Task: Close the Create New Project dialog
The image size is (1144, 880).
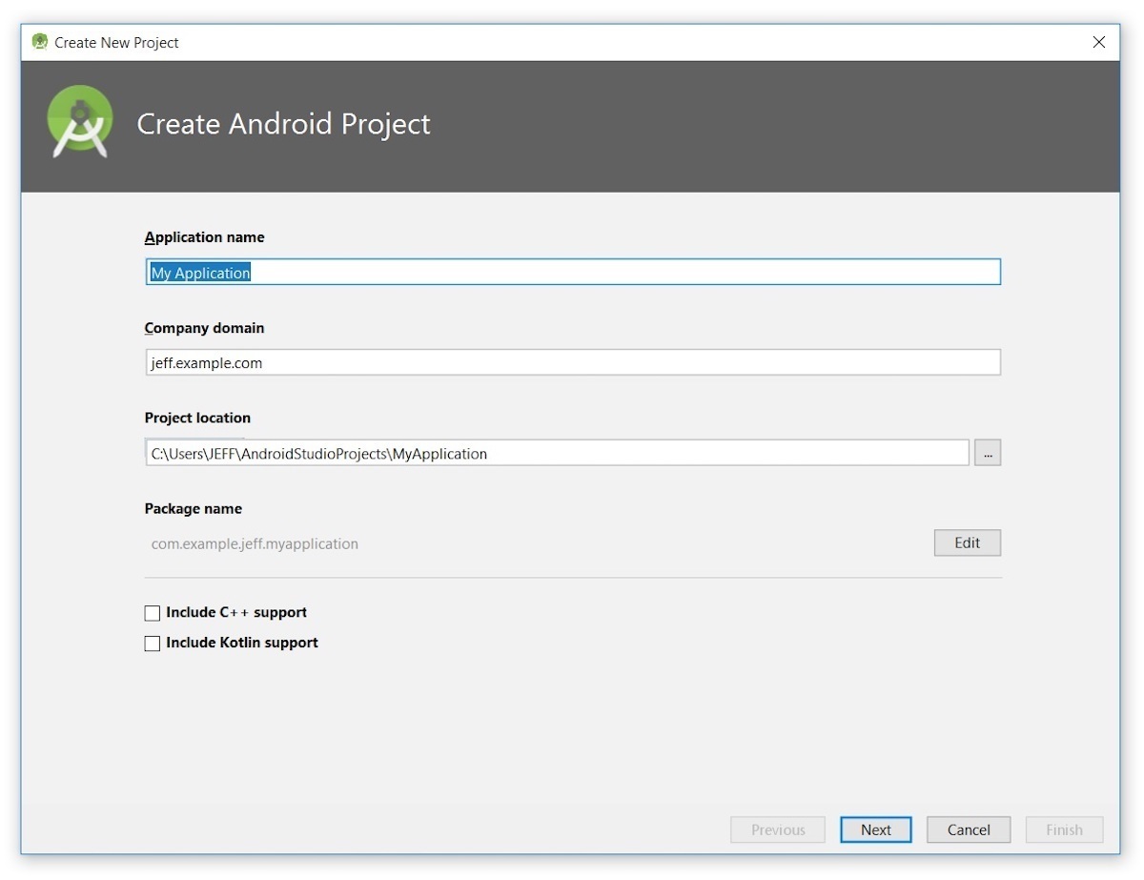Action: click(1098, 42)
